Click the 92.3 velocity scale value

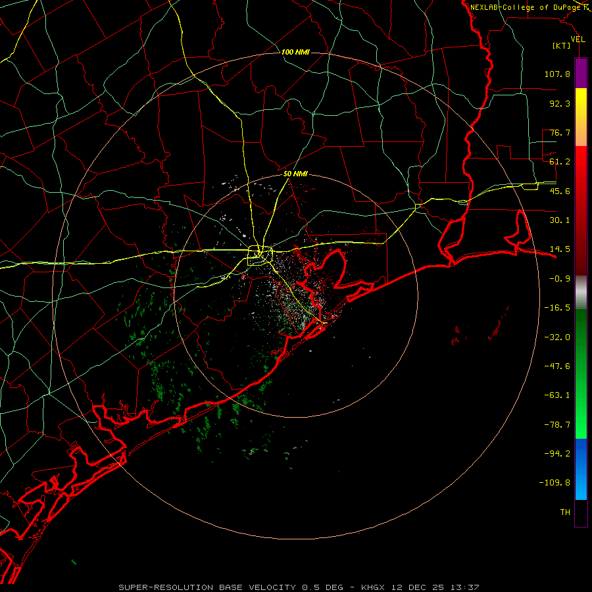(x=560, y=103)
